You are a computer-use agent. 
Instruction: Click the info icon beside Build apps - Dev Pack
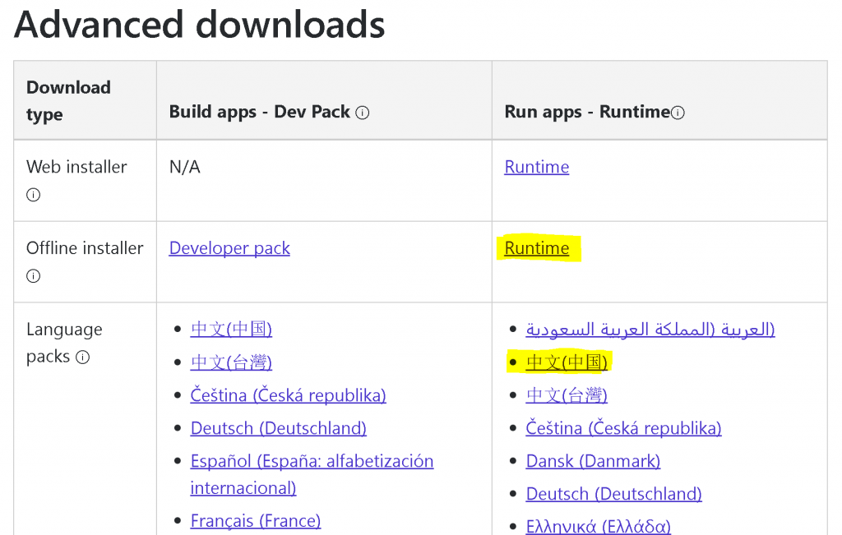tap(363, 112)
